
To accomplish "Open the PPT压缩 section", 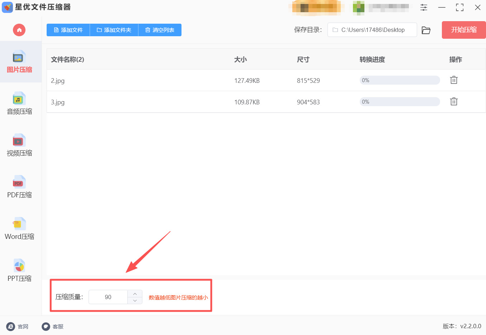I will (19, 270).
